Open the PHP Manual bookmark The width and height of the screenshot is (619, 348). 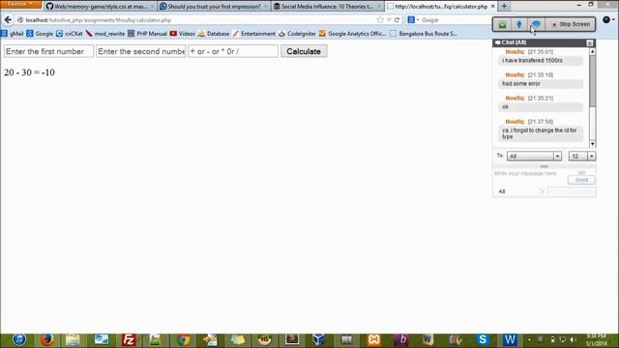(147, 34)
